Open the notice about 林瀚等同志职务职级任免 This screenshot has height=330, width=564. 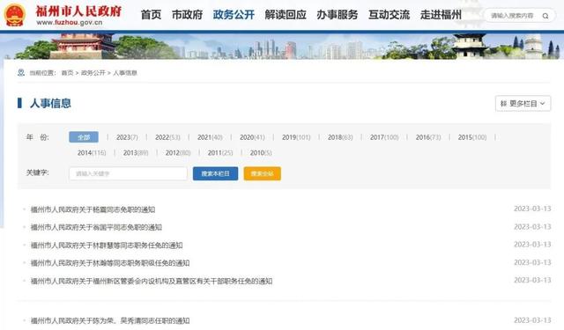click(110, 263)
